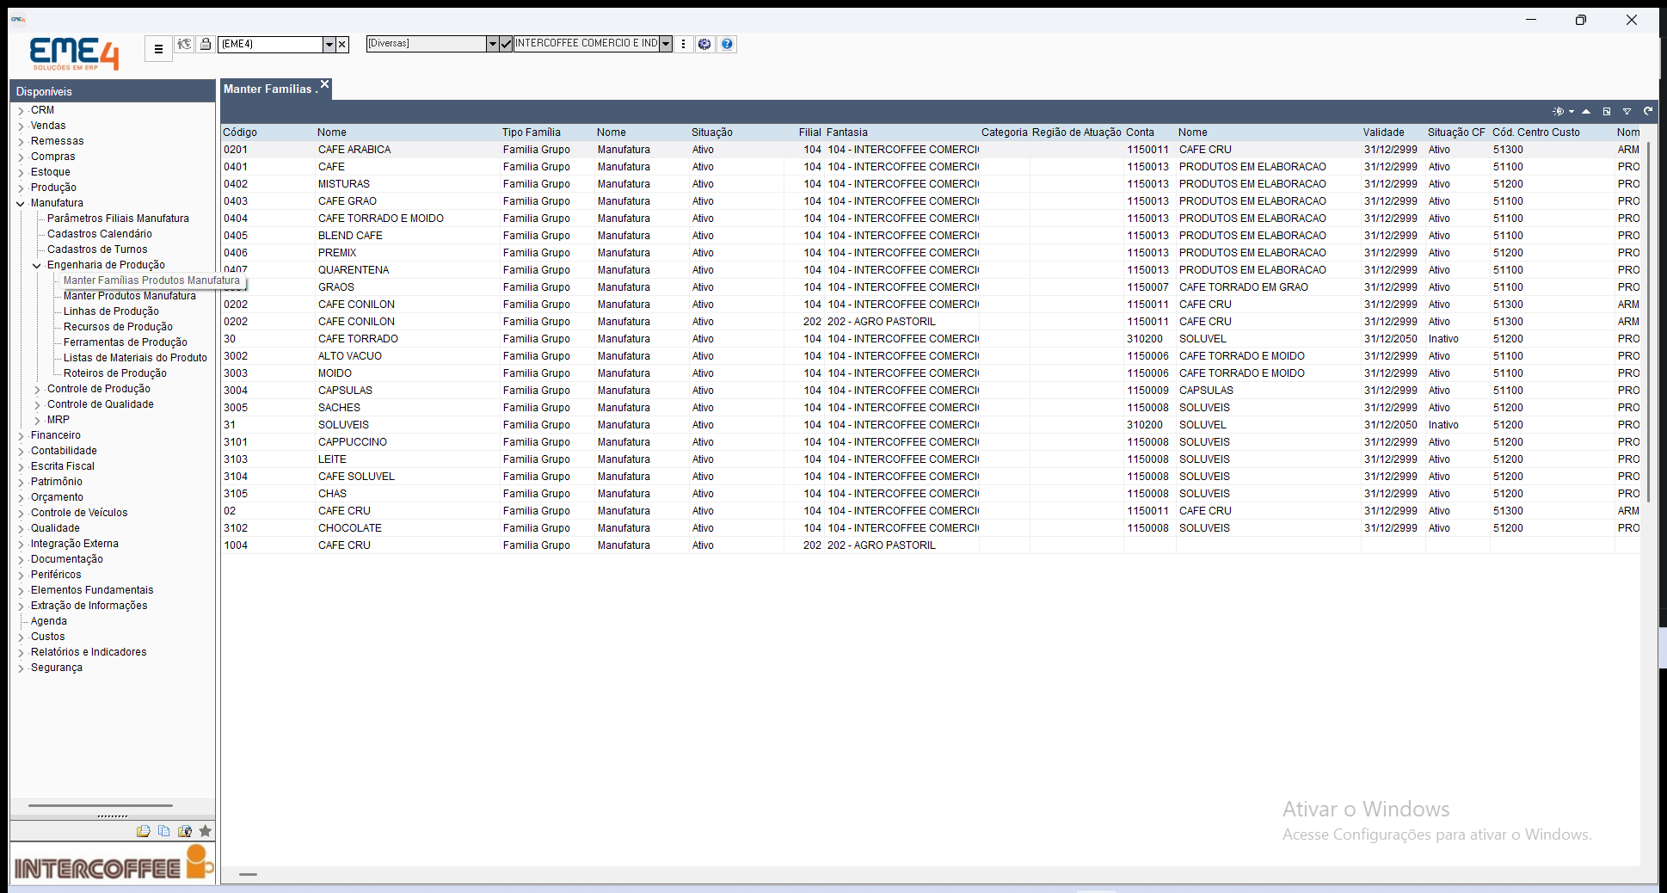This screenshot has height=893, width=1667.
Task: Expand the Financeiro tree node
Action: pos(21,436)
